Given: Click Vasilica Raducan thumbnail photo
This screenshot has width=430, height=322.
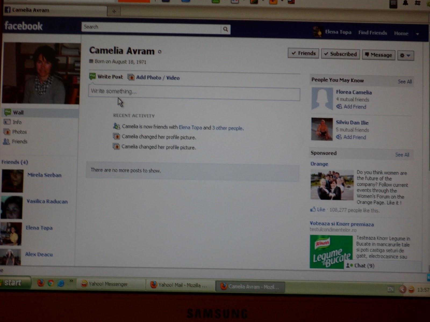Looking at the screenshot, I should (x=11, y=207).
